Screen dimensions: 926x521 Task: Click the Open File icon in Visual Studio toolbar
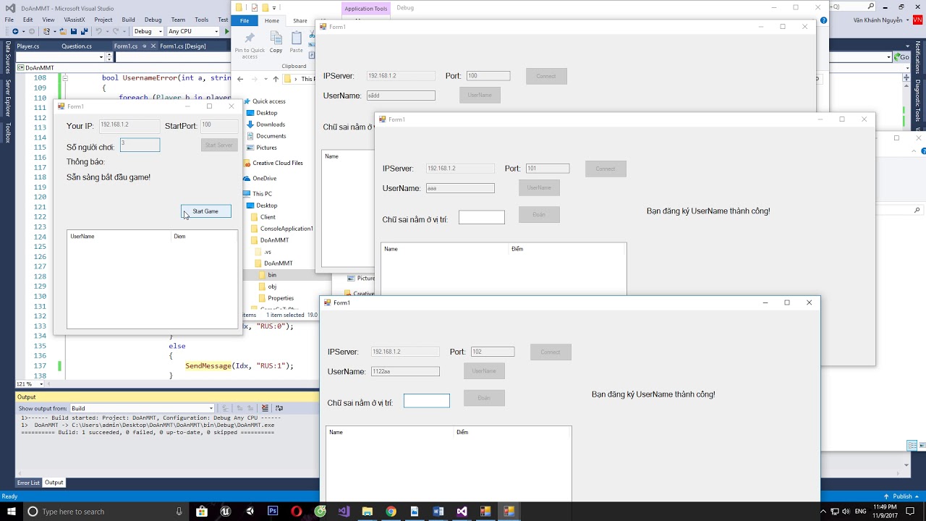tap(63, 31)
